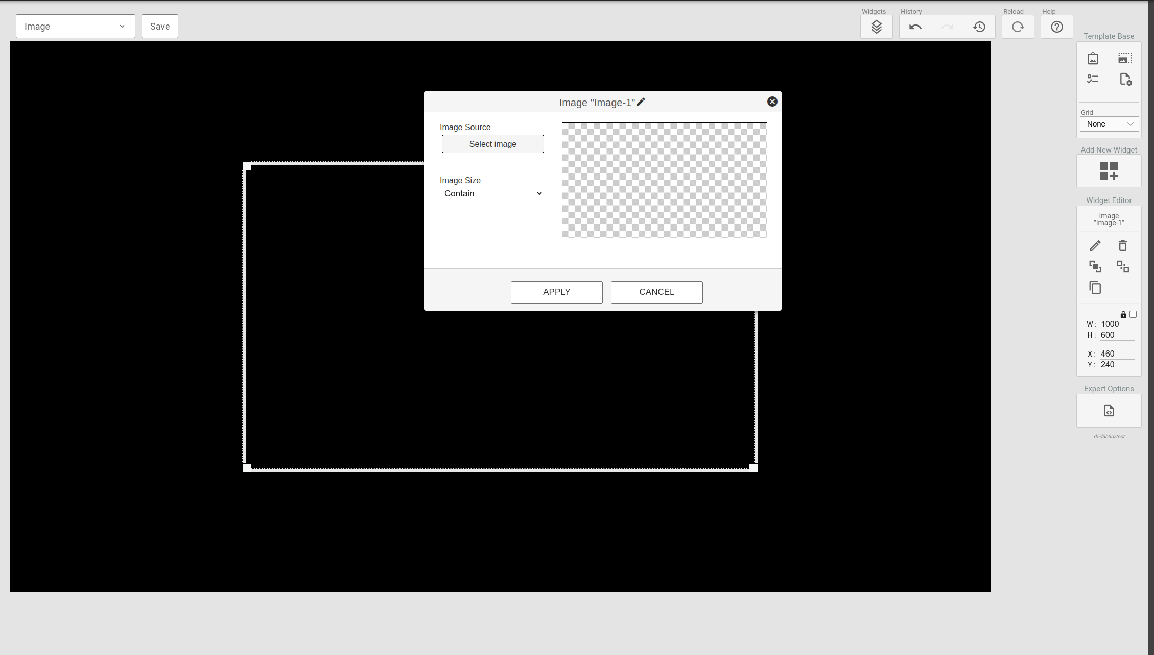Bring the widget to front
1154x655 pixels.
click(1095, 266)
